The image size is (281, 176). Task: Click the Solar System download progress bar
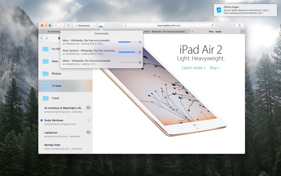click(x=128, y=52)
